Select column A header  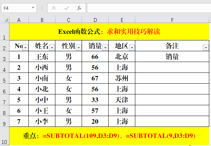(x=19, y=20)
